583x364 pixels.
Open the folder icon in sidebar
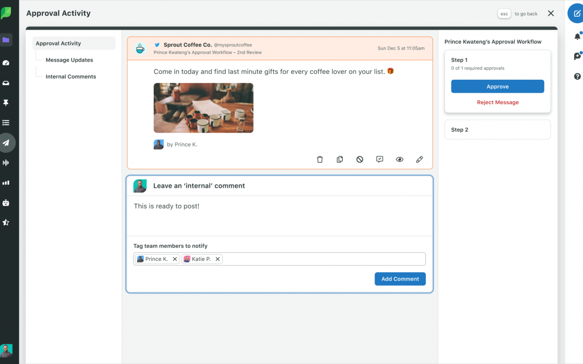pos(6,40)
